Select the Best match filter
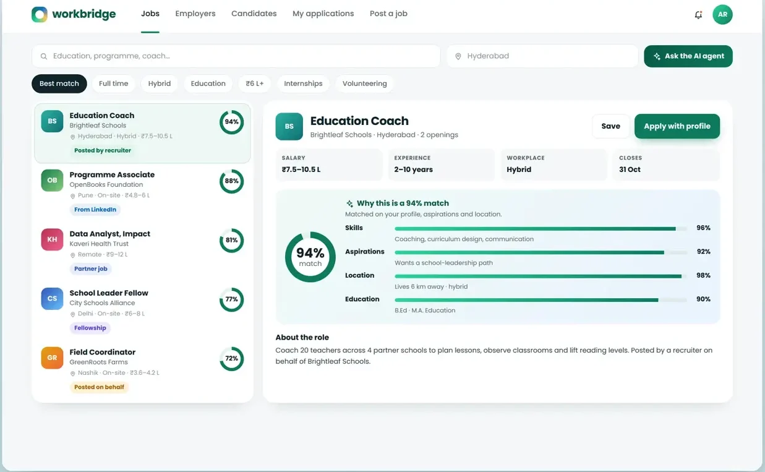 pos(59,84)
